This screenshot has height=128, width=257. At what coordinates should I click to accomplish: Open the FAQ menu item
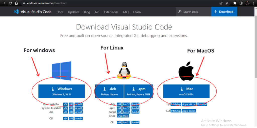click(x=126, y=12)
